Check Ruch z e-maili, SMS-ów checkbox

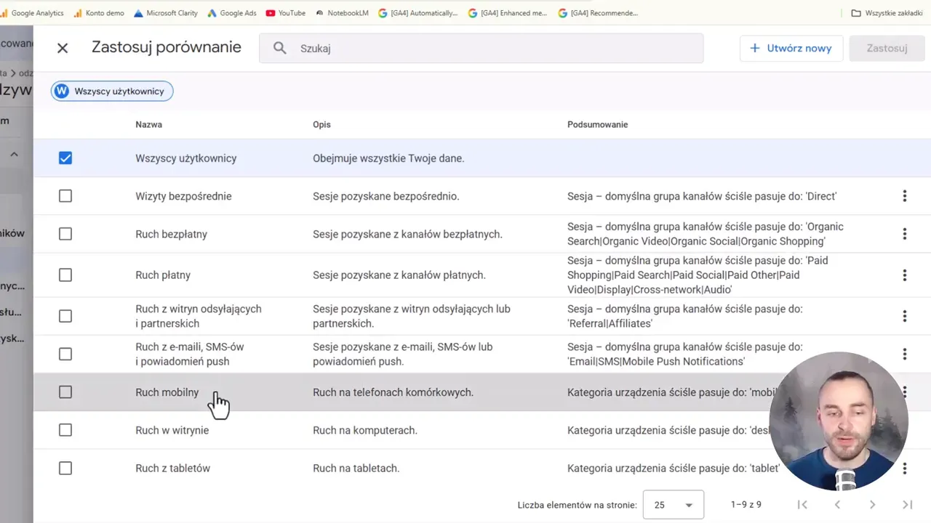click(65, 354)
